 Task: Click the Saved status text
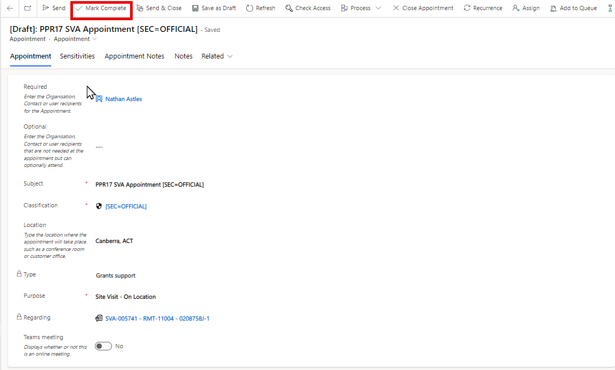(212, 30)
